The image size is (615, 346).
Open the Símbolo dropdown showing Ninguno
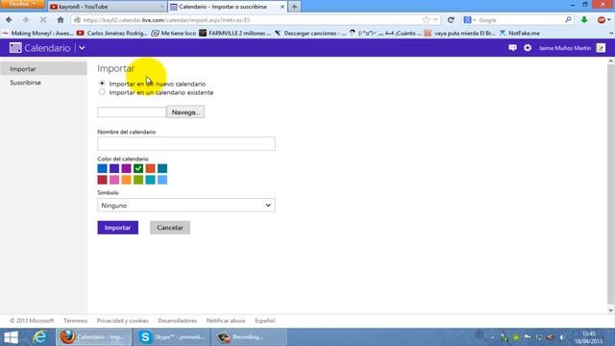point(186,205)
